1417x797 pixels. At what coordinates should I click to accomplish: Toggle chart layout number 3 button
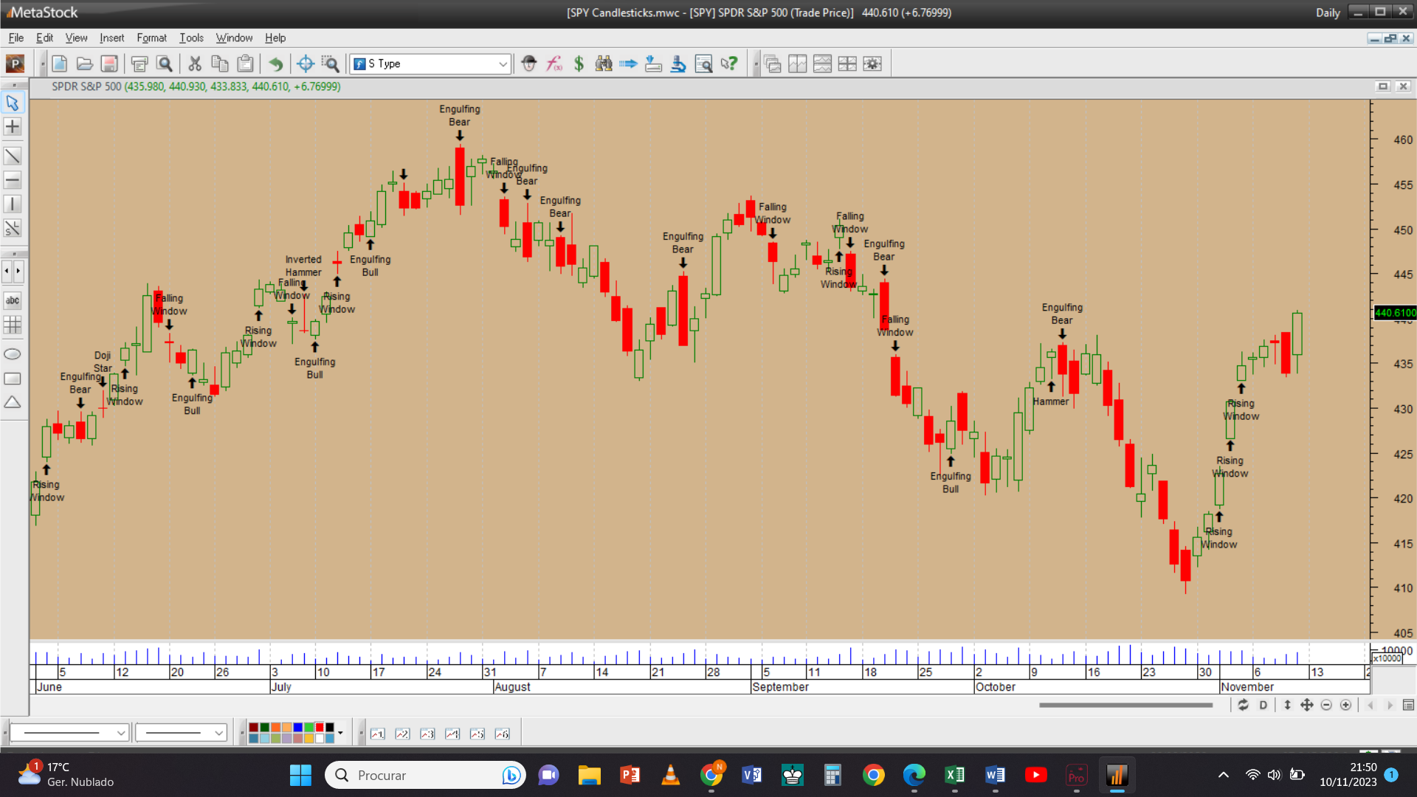427,734
